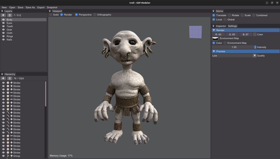
Task: Hide the Body layer with its eye icon
Action: tap(3, 20)
